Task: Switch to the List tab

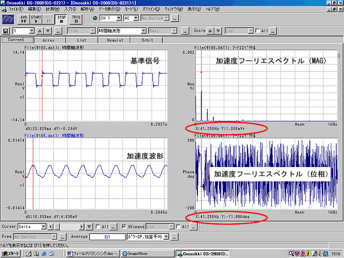Action: [83, 40]
